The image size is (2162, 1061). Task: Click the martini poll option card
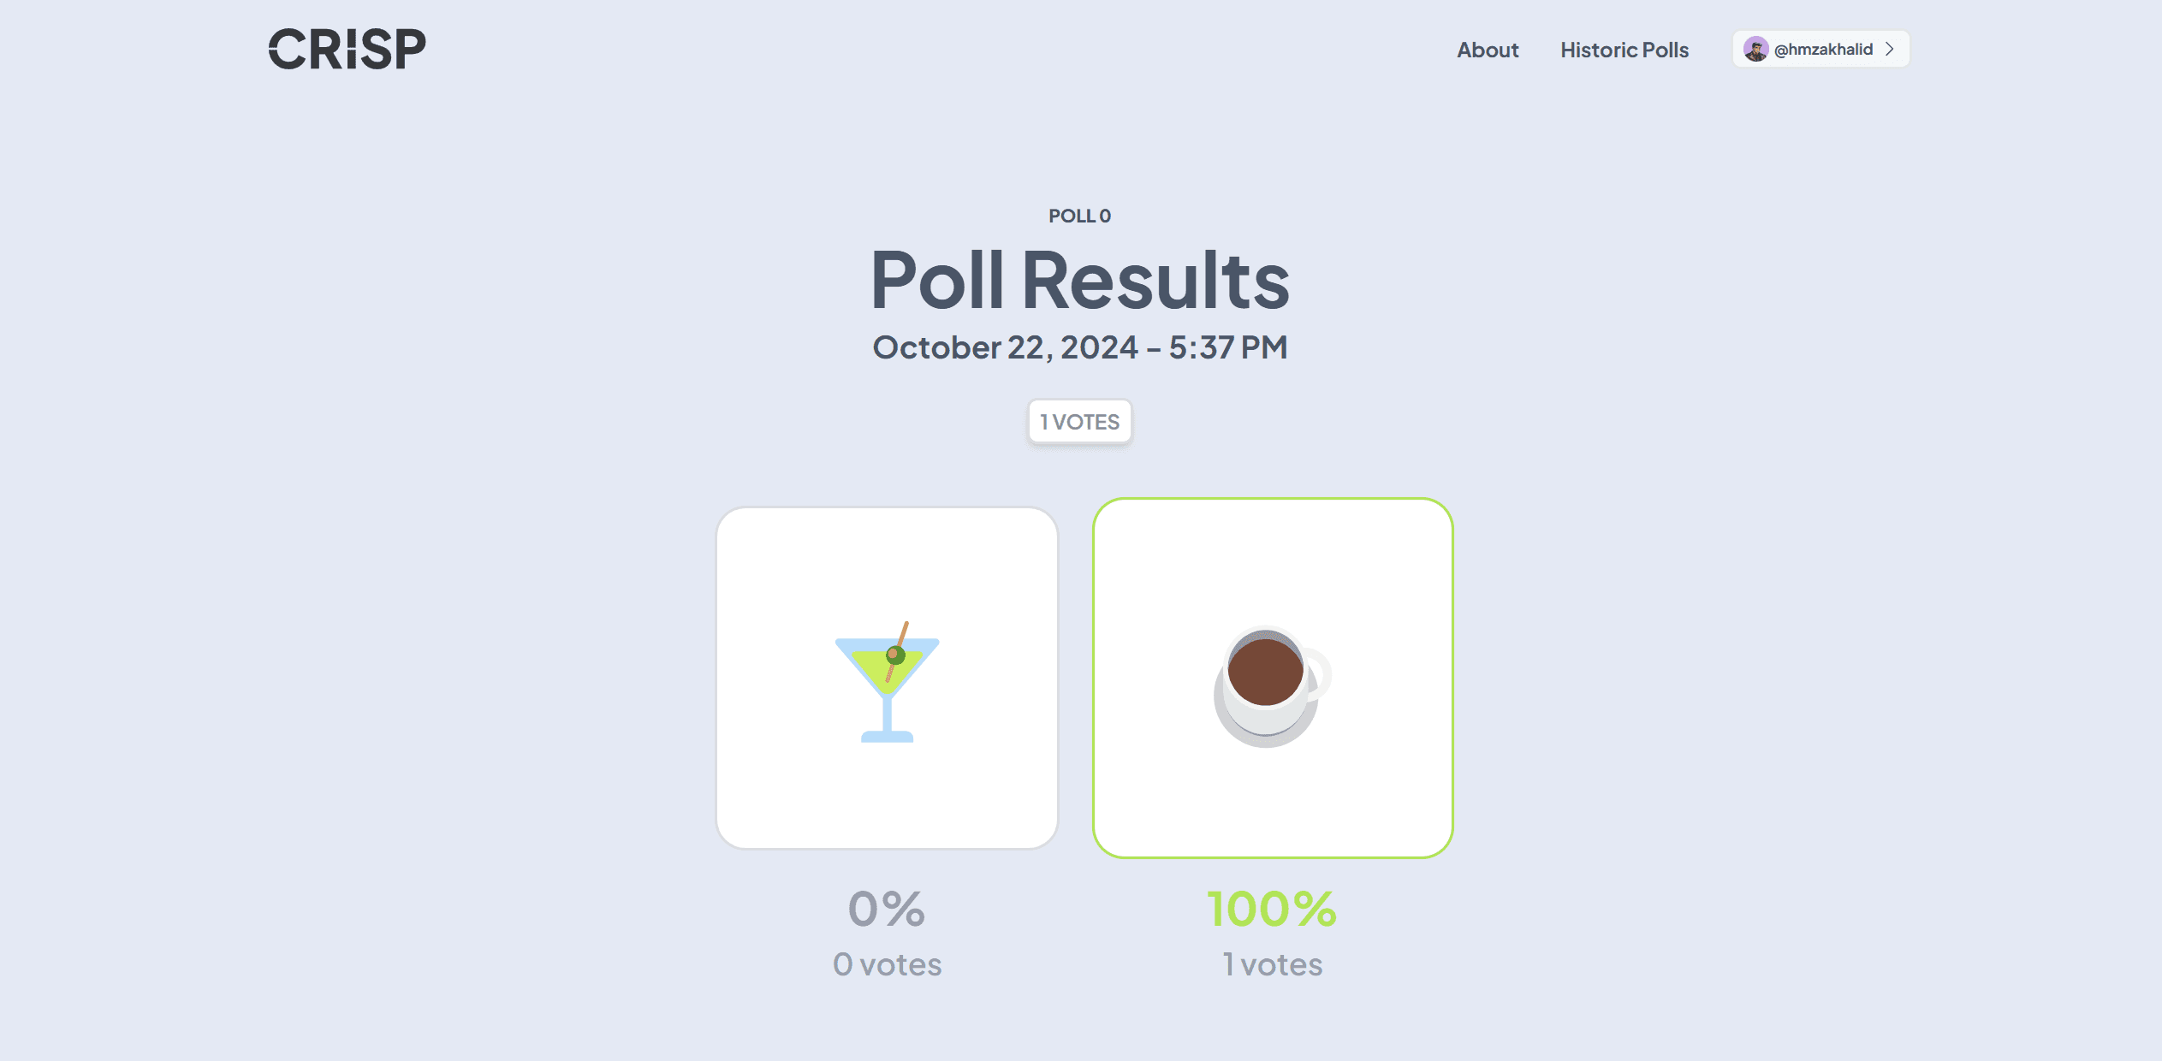click(x=887, y=676)
